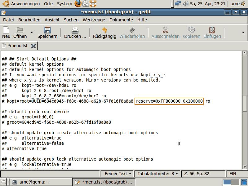Expand recent files arrow beside Öffnen

click(x=32, y=33)
